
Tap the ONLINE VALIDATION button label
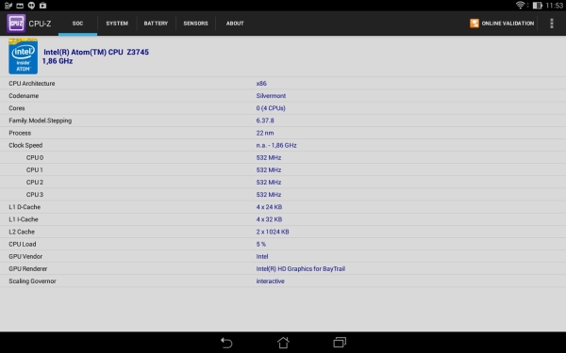point(508,24)
